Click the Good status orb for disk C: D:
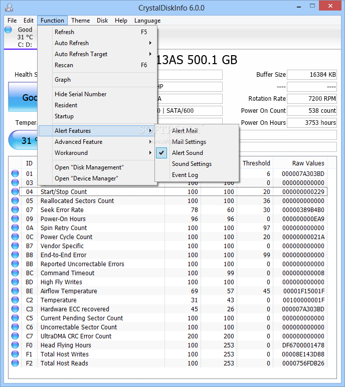Viewport: 345px width, 387px height. (x=8, y=30)
